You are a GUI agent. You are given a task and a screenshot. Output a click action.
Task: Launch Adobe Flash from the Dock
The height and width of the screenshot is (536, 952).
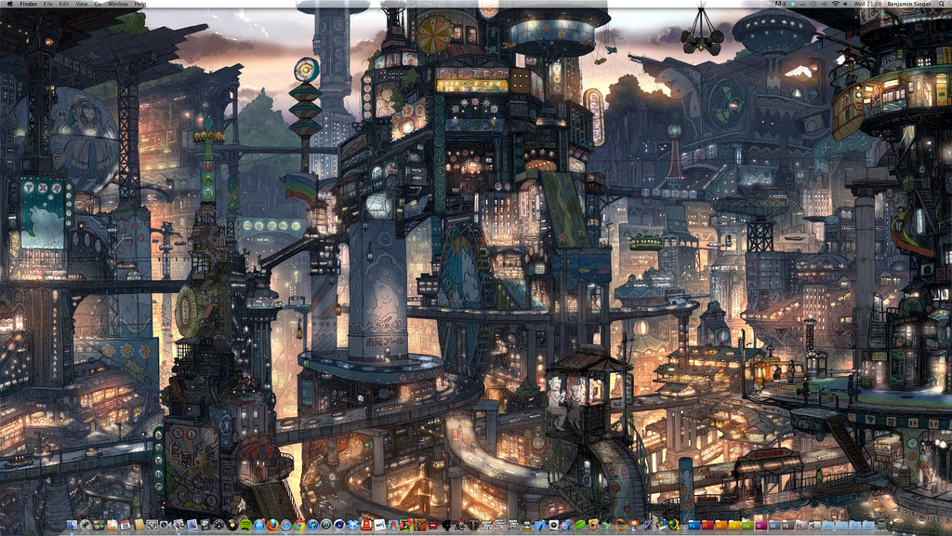tap(707, 525)
